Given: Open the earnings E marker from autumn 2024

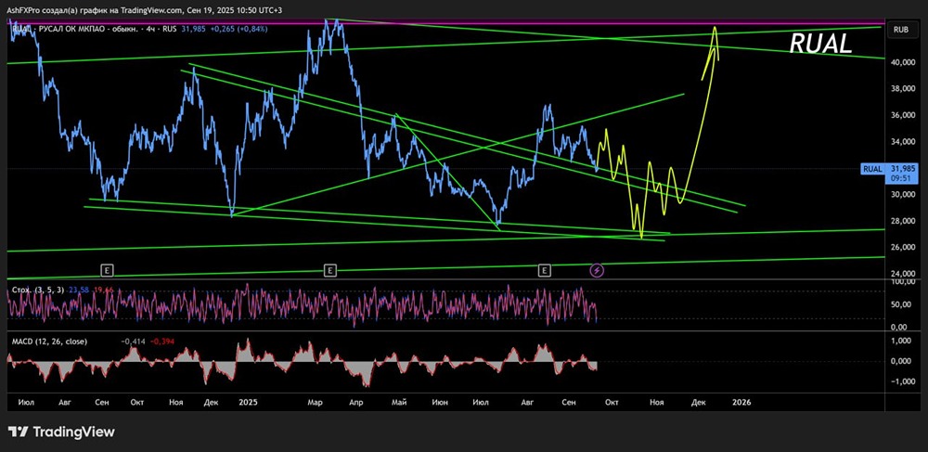Looking at the screenshot, I should [x=107, y=270].
